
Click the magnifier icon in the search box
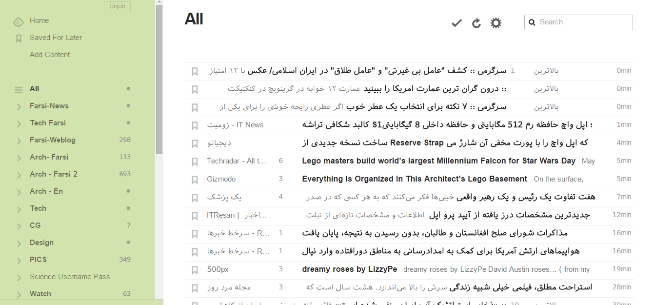point(532,22)
